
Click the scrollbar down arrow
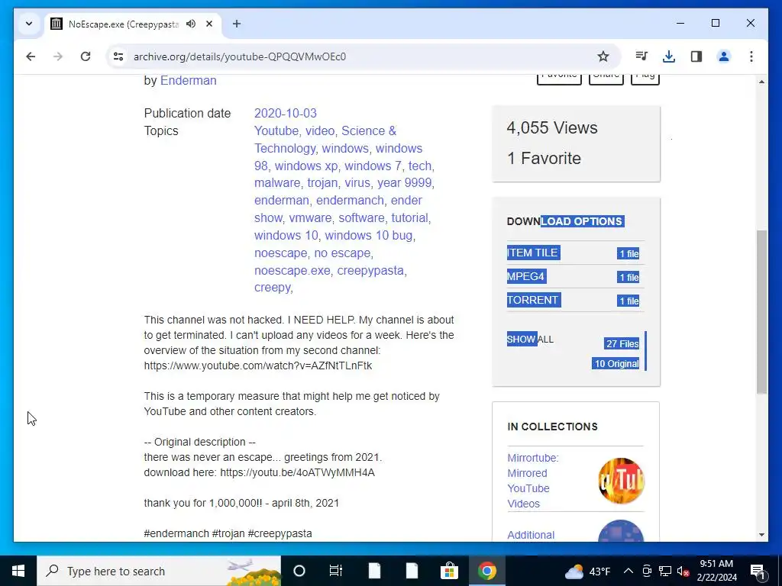(761, 535)
